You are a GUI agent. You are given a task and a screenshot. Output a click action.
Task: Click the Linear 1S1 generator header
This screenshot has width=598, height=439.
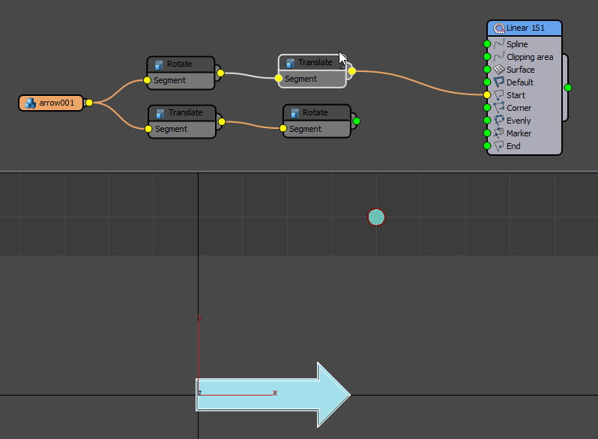[525, 28]
